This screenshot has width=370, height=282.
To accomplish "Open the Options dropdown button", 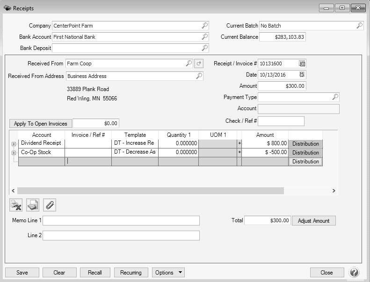I will (x=168, y=272).
